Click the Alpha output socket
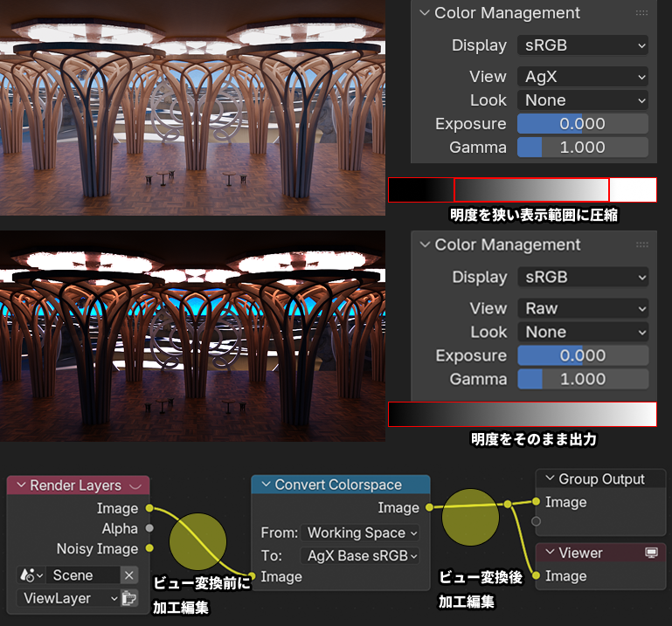Image resolution: width=672 pixels, height=626 pixels. tap(149, 528)
